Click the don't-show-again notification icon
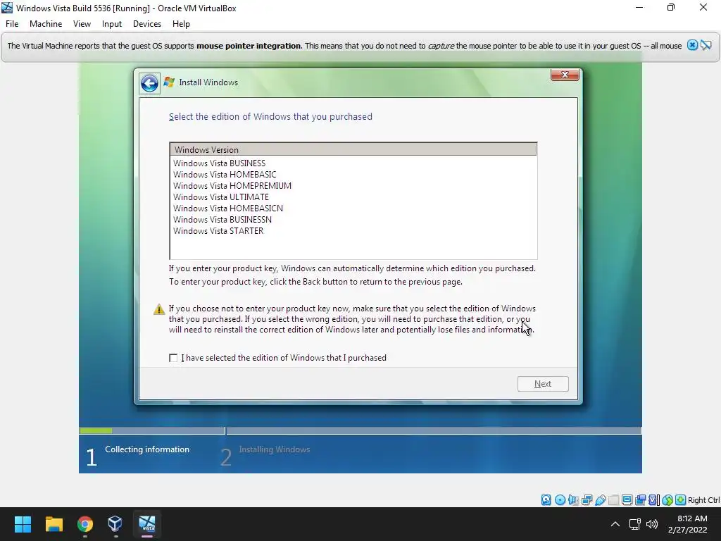Image resolution: width=721 pixels, height=541 pixels. (706, 45)
